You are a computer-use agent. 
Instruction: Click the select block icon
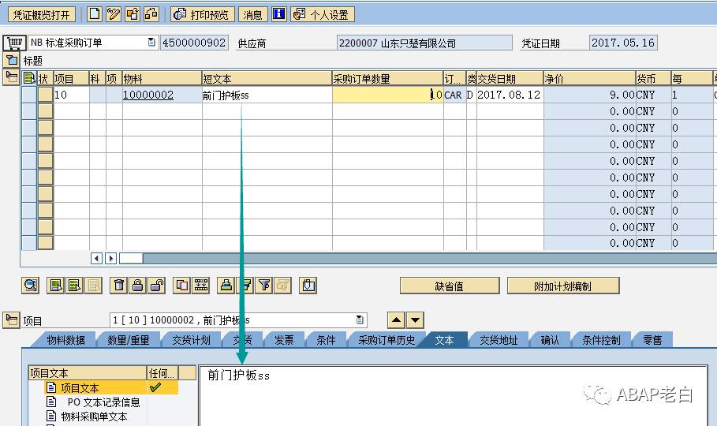[x=74, y=286]
